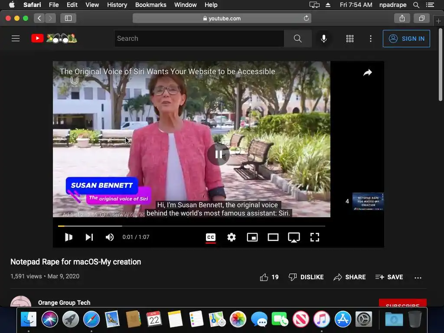Open the View menu
The image size is (444, 333).
[x=92, y=5]
